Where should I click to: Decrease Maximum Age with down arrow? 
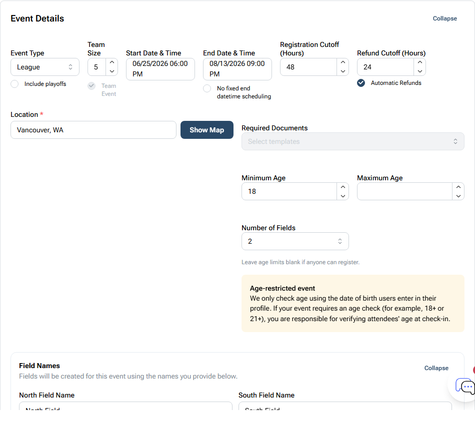click(x=458, y=196)
